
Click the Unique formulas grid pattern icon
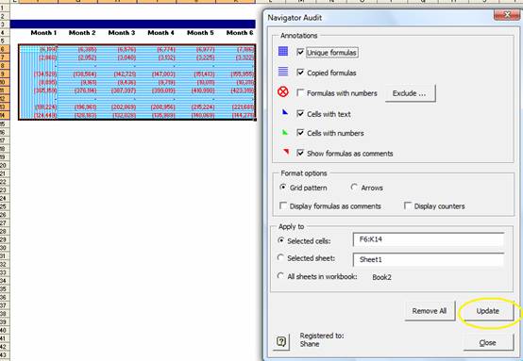[x=283, y=51]
